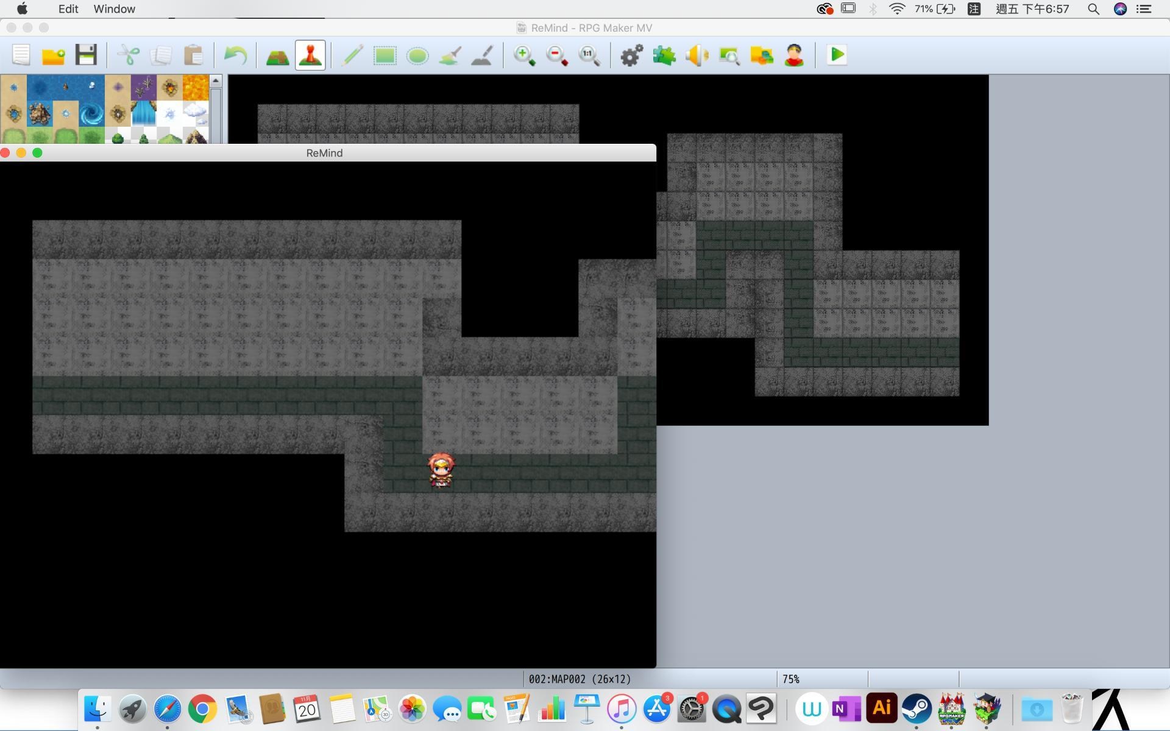Switch to Event editing mode

click(x=310, y=55)
